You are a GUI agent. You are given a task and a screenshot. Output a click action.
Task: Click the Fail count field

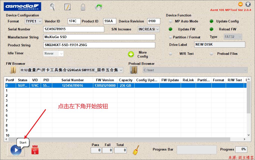coord(107,150)
